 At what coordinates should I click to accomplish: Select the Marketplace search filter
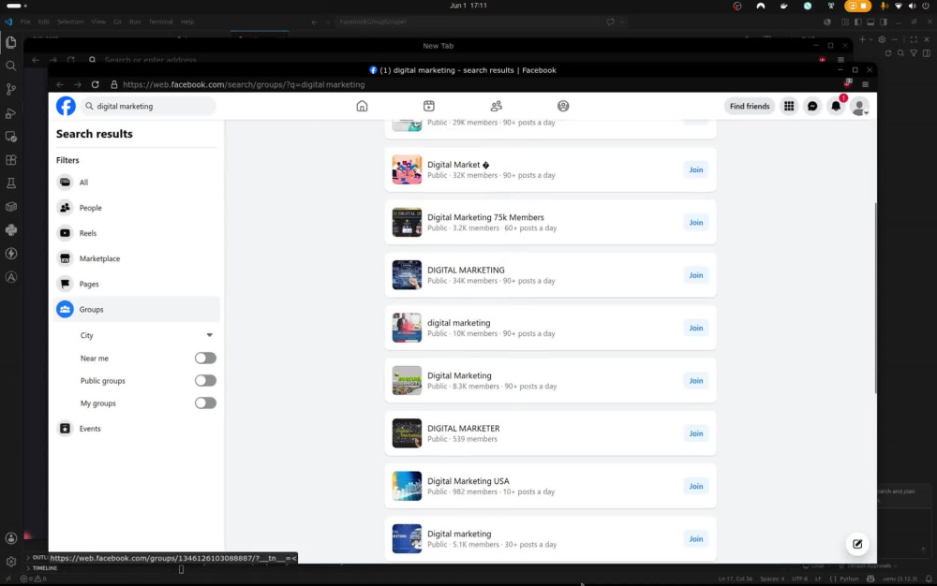(x=137, y=258)
